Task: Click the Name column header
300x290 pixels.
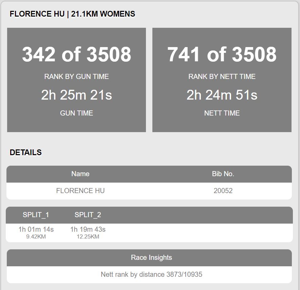Action: coord(80,174)
